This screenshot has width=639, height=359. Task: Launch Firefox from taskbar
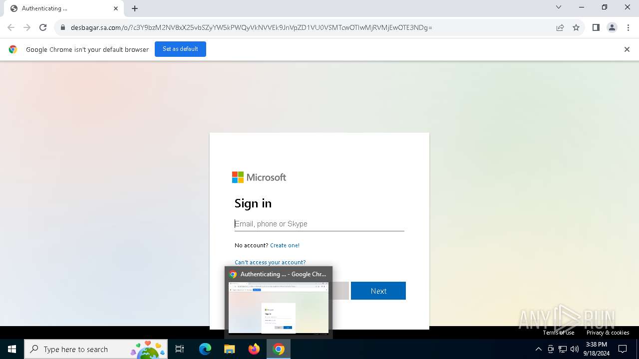[254, 349]
